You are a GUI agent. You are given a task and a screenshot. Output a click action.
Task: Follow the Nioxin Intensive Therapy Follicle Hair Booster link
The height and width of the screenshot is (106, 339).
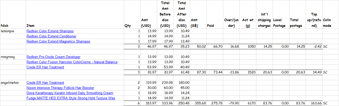(x=60, y=88)
